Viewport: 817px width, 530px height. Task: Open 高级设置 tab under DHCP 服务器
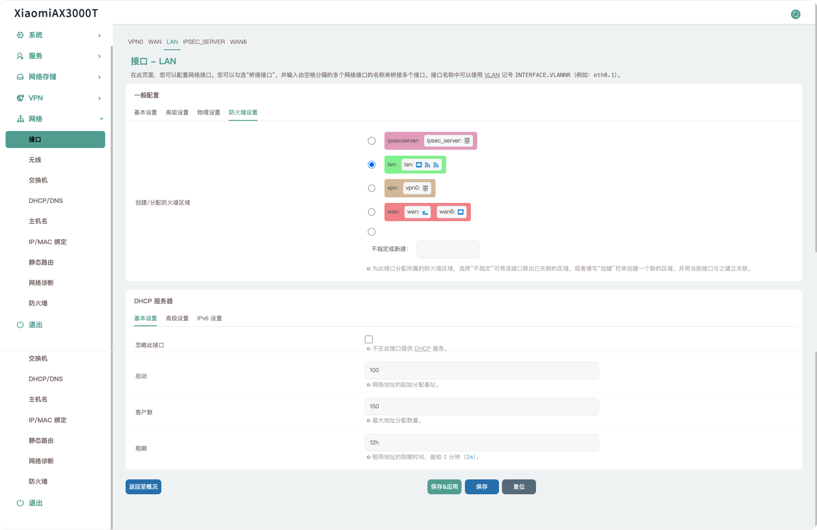pos(177,318)
